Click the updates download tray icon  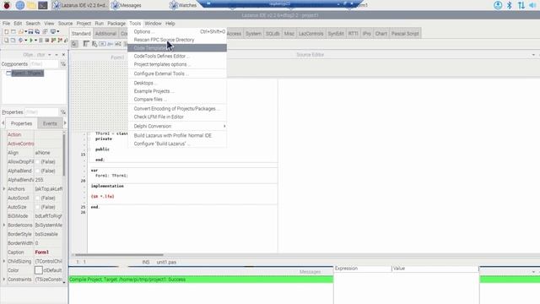pos(498,5)
